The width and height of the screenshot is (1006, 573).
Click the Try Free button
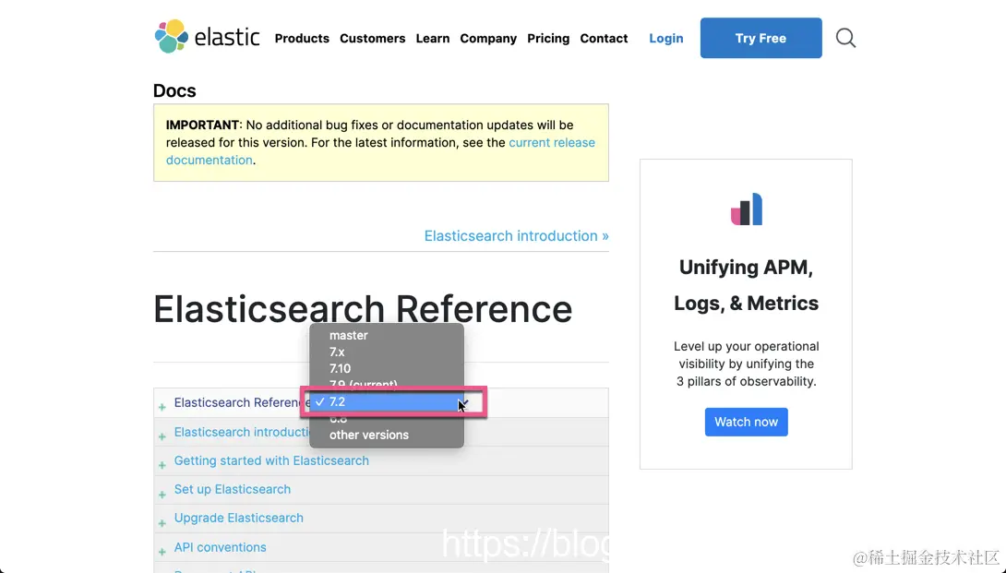click(760, 38)
